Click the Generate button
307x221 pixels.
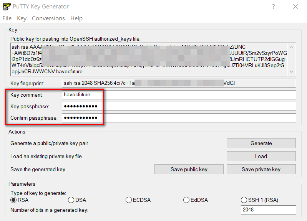coord(261,143)
